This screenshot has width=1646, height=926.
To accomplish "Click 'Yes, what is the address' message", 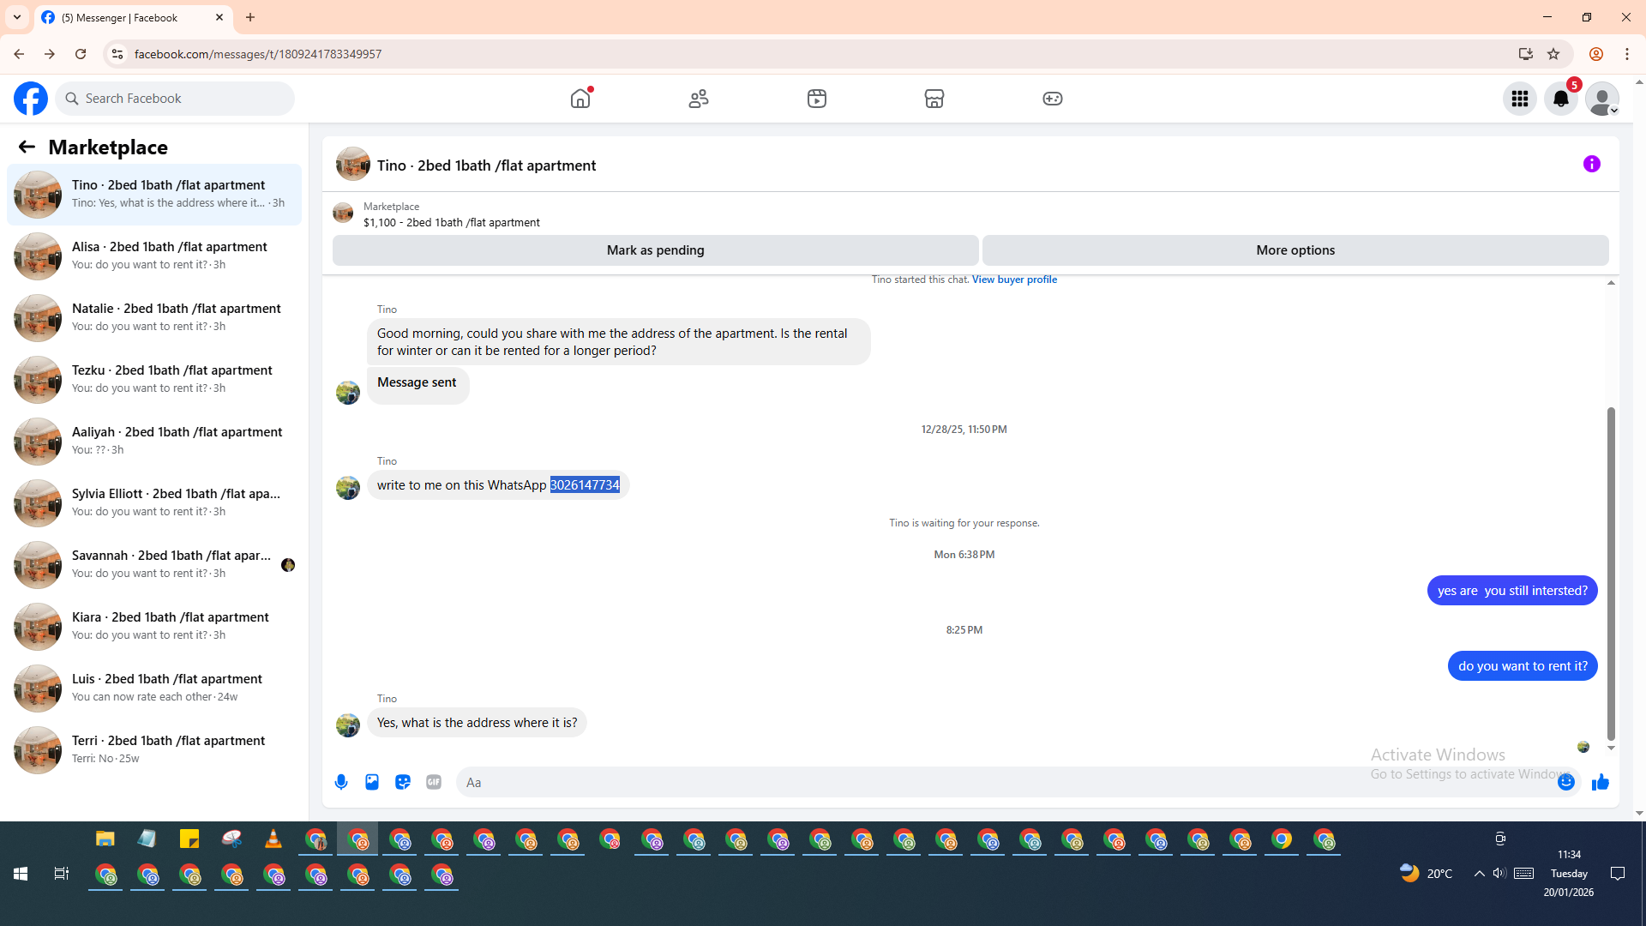I will (477, 723).
